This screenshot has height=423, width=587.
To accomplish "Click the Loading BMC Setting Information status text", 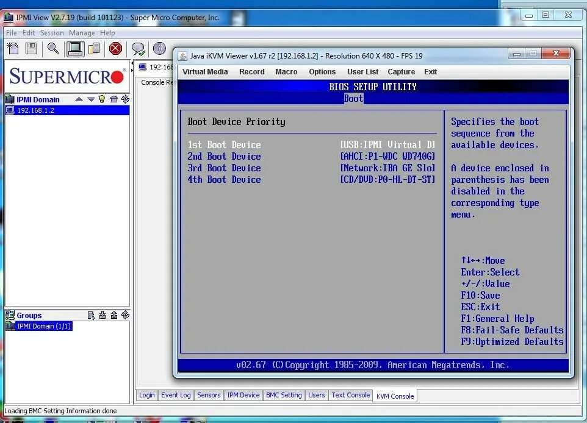I will (x=60, y=411).
